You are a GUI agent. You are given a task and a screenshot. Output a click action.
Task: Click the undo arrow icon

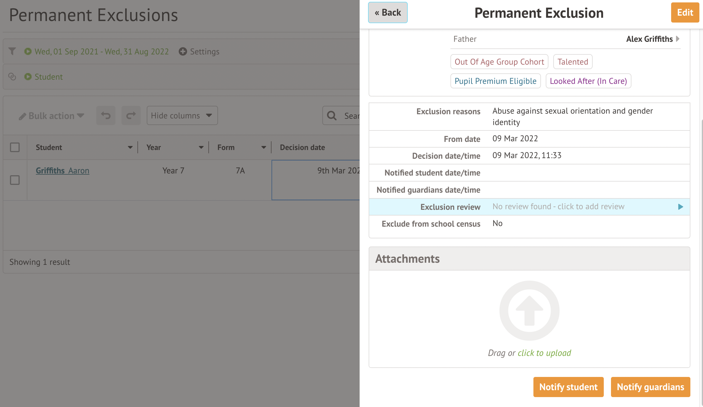coord(106,115)
